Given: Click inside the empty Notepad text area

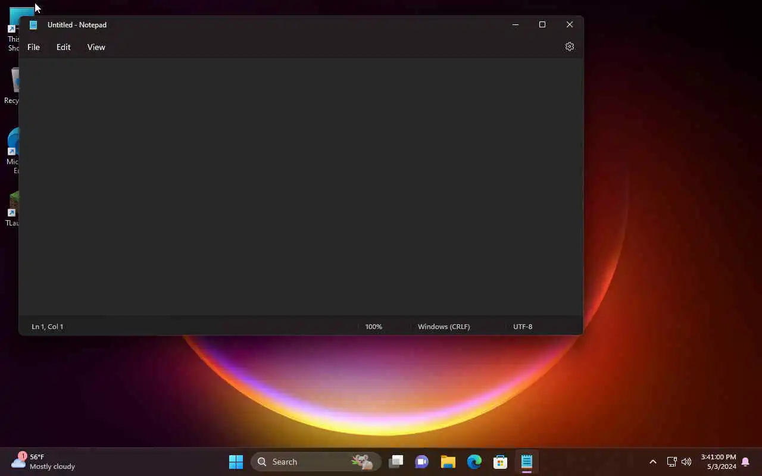Looking at the screenshot, I should (301, 186).
